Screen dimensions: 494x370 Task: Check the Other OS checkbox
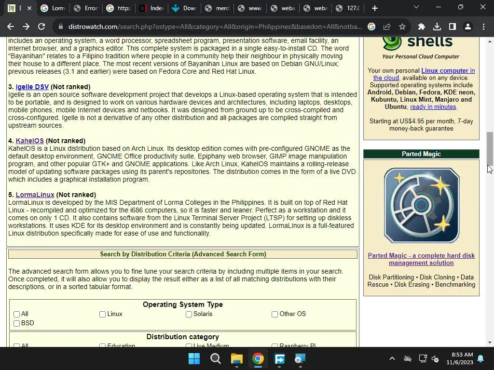(x=274, y=314)
